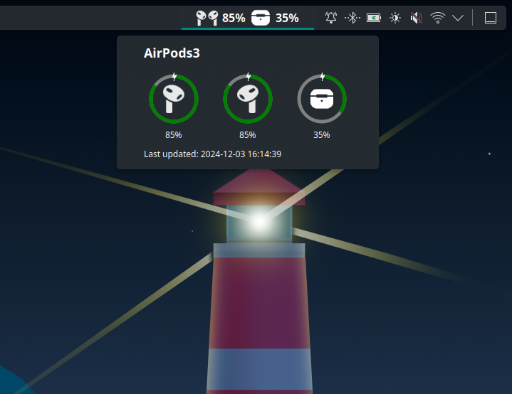
Task: Click the first earbud charging ring
Action: 174,99
